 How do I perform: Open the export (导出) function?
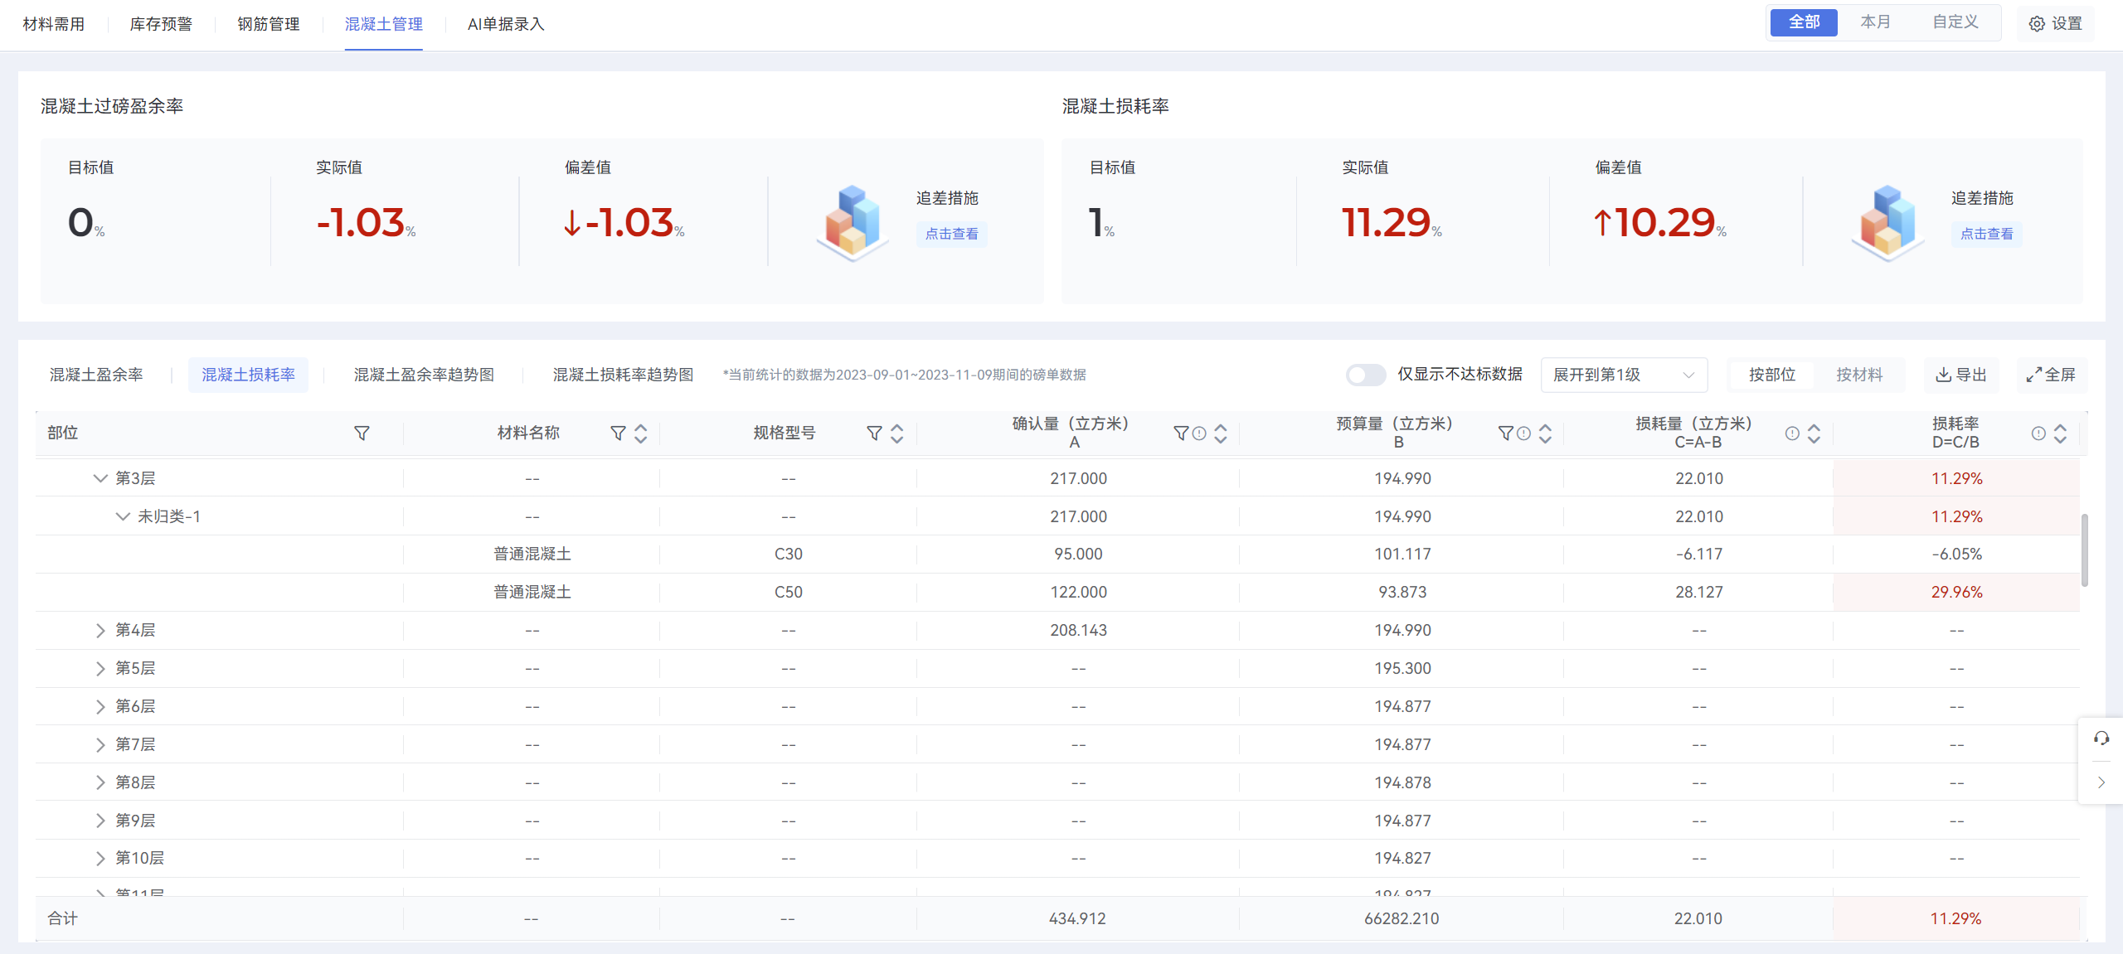(x=1962, y=375)
